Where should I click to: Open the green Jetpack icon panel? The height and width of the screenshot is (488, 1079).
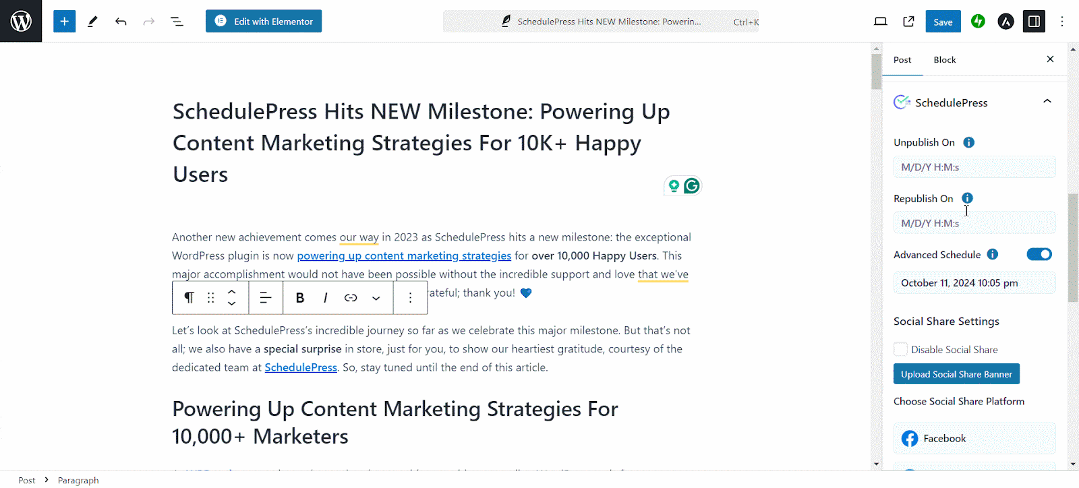(978, 22)
